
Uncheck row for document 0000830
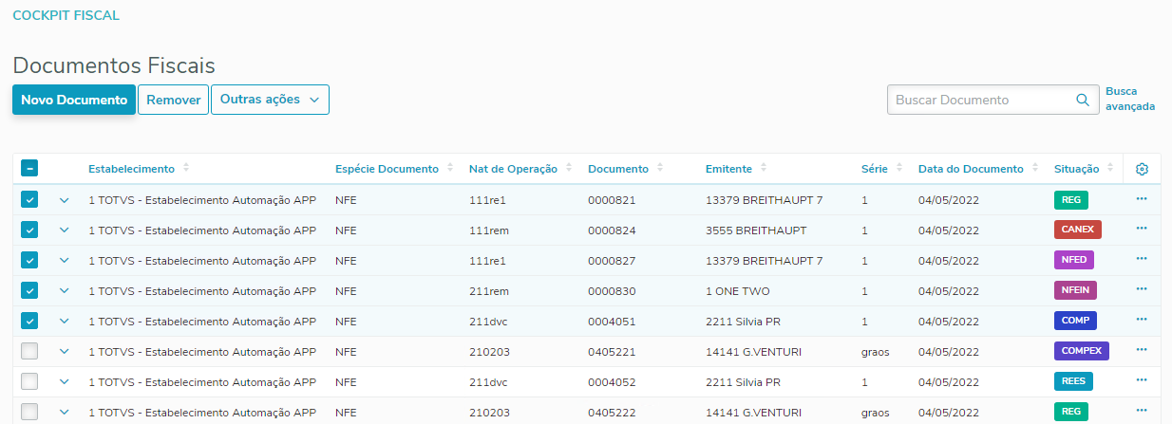point(29,290)
